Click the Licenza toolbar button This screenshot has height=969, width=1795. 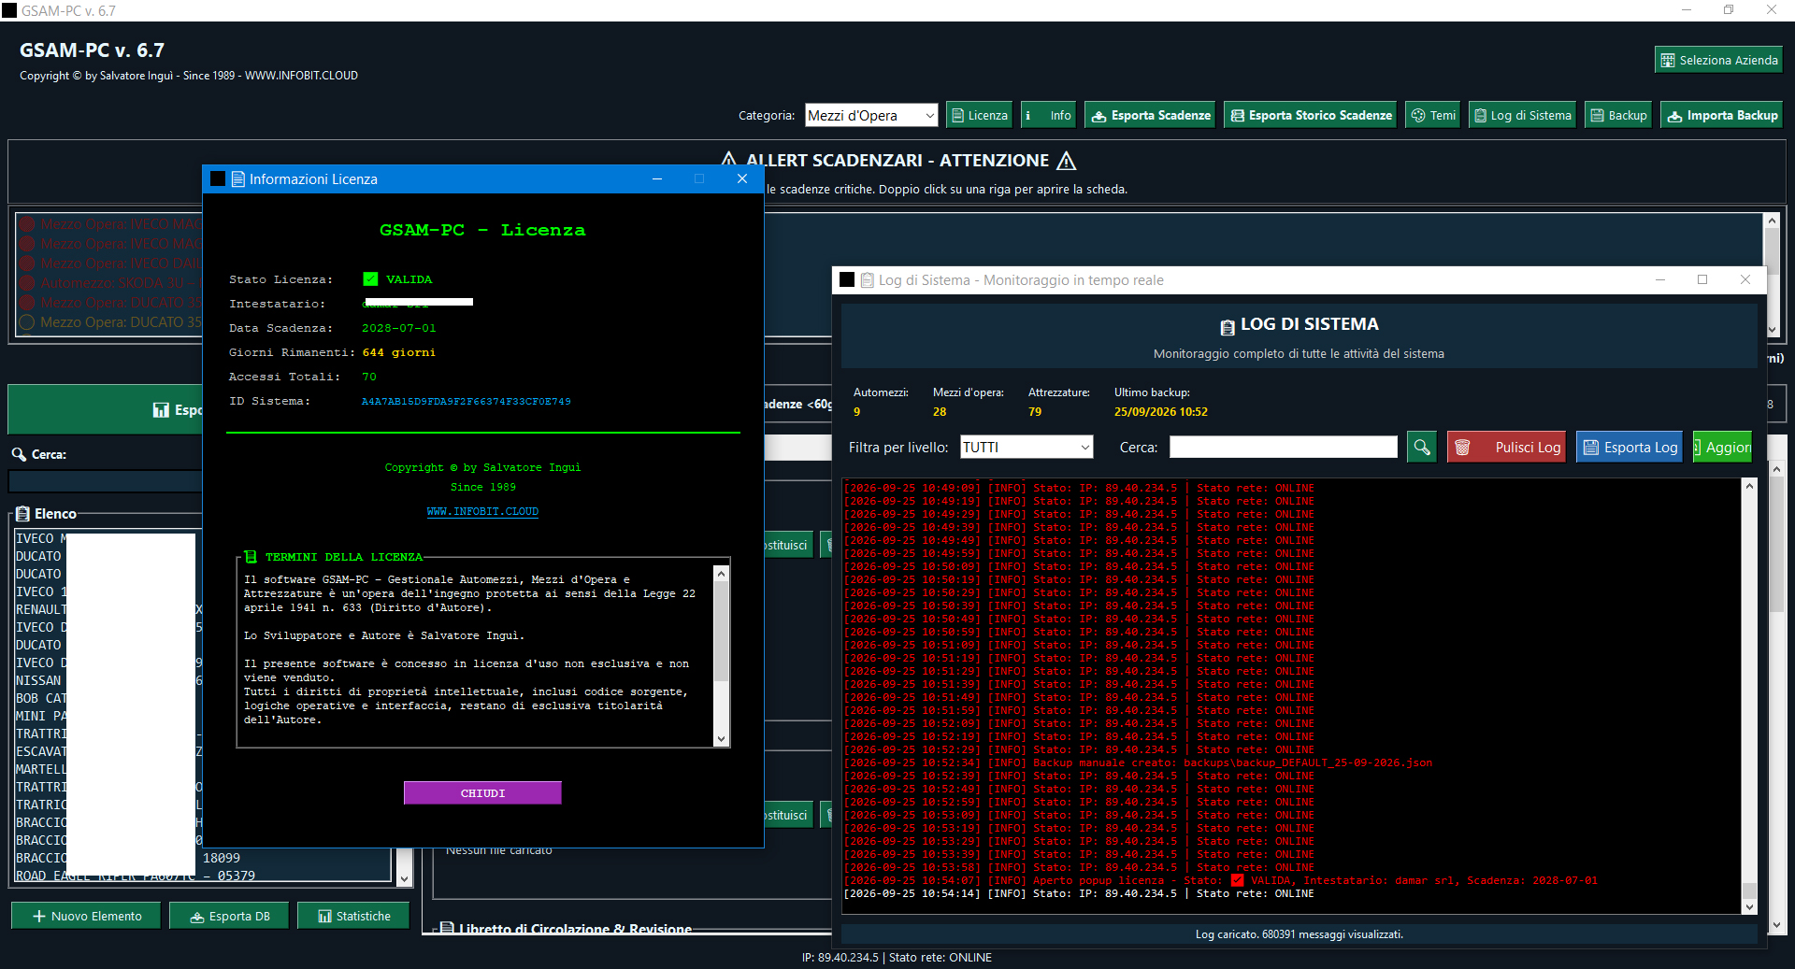979,115
